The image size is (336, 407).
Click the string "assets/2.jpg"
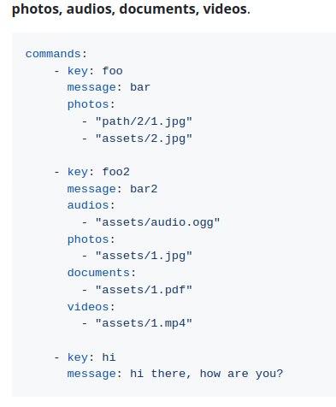144,139
